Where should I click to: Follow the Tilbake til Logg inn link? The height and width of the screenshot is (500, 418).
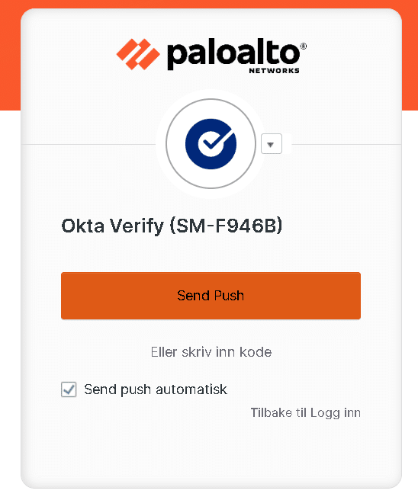[305, 412]
